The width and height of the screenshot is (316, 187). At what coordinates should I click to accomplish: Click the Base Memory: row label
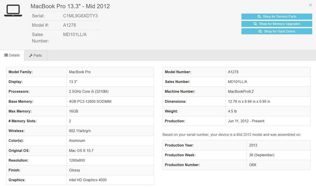[x=21, y=102]
